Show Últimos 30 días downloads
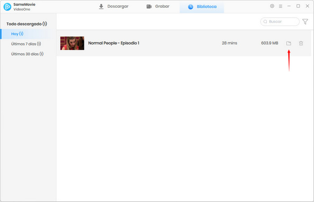 pyautogui.click(x=27, y=54)
